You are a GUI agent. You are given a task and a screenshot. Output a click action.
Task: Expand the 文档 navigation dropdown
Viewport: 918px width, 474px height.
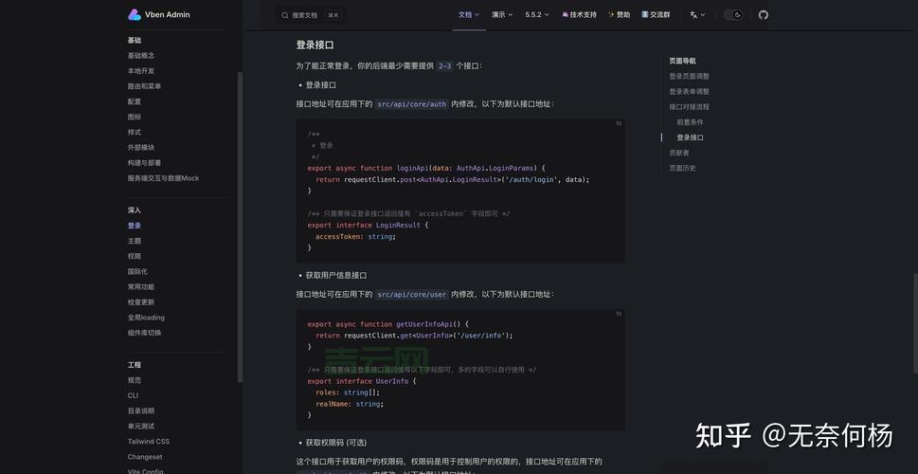point(469,14)
